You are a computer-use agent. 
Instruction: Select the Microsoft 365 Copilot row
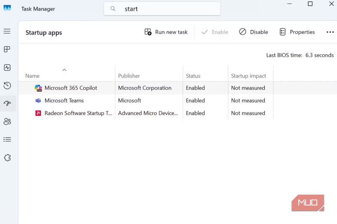click(178, 88)
